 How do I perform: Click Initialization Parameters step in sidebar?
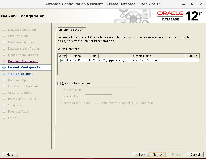(25, 86)
